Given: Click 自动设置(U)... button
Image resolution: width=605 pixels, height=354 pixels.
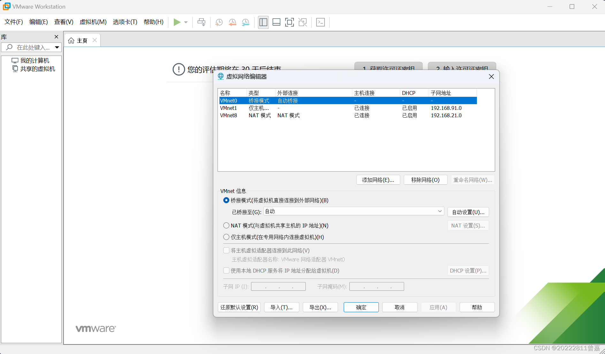Looking at the screenshot, I should 468,212.
